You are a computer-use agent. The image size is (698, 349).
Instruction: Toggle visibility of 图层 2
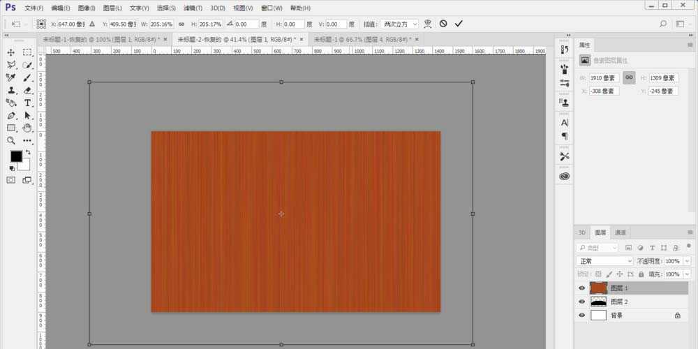click(581, 302)
